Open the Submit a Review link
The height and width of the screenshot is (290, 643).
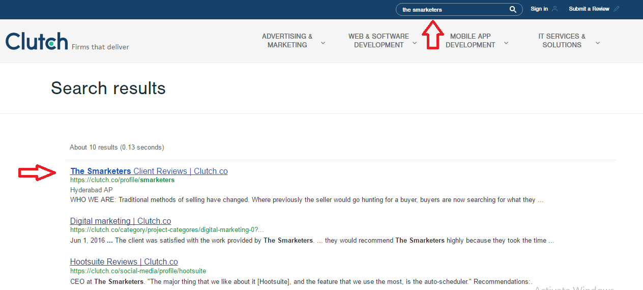pyautogui.click(x=589, y=9)
